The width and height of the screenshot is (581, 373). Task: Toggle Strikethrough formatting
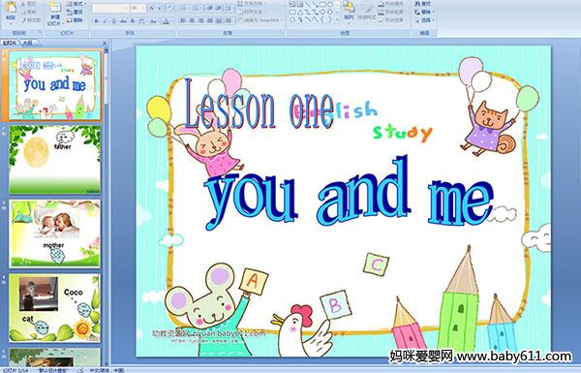(123, 21)
